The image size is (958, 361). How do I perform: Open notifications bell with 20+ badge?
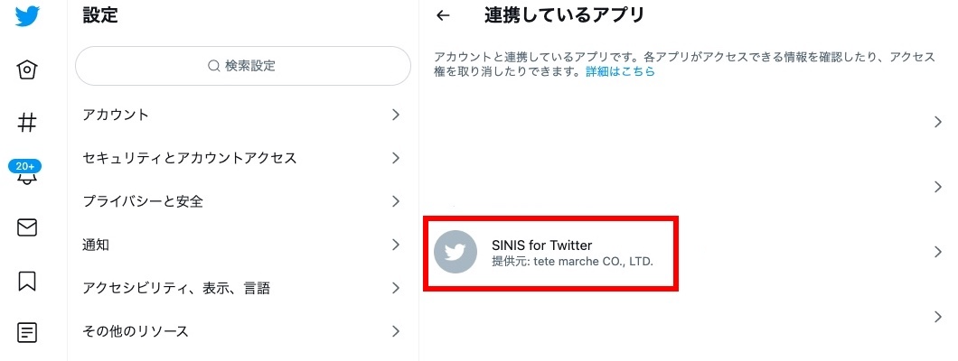25,172
